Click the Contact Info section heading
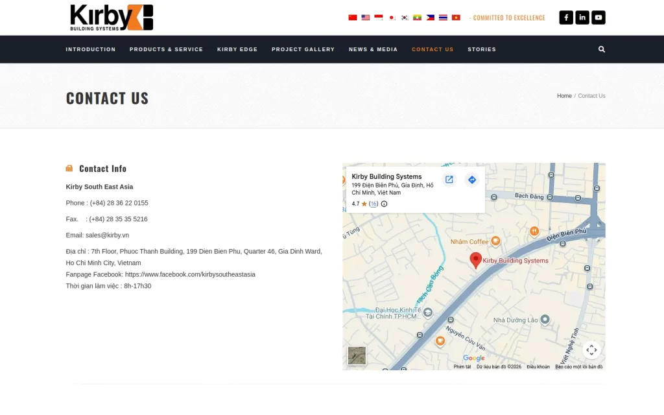Image resolution: width=664 pixels, height=415 pixels. [x=103, y=169]
